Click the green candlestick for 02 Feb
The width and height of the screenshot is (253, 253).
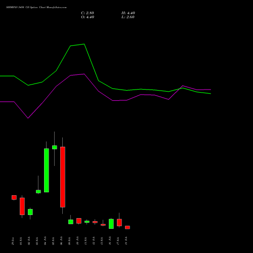tap(30, 212)
